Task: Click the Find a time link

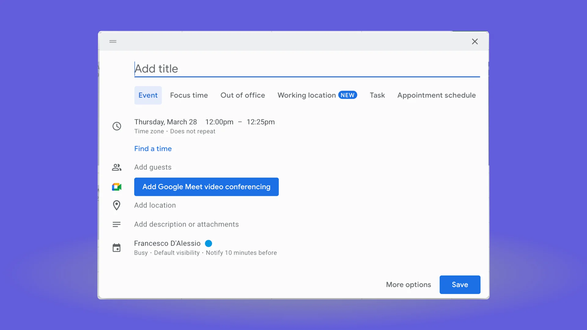Action: 153,148
